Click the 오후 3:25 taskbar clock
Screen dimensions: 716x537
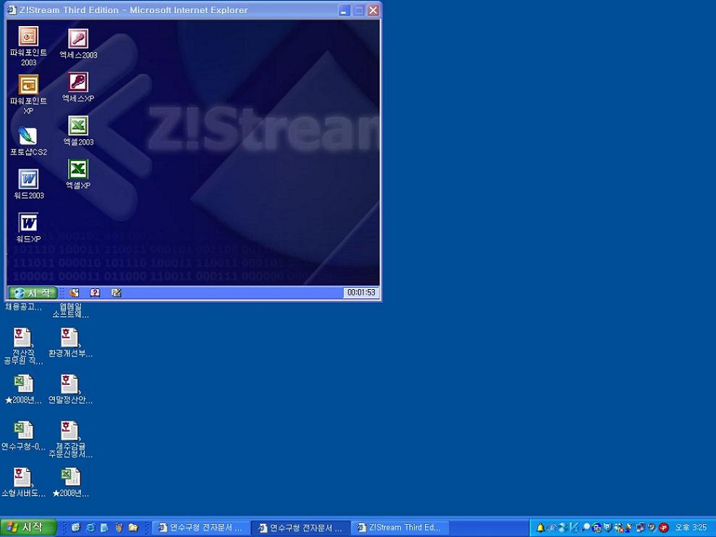tap(691, 528)
